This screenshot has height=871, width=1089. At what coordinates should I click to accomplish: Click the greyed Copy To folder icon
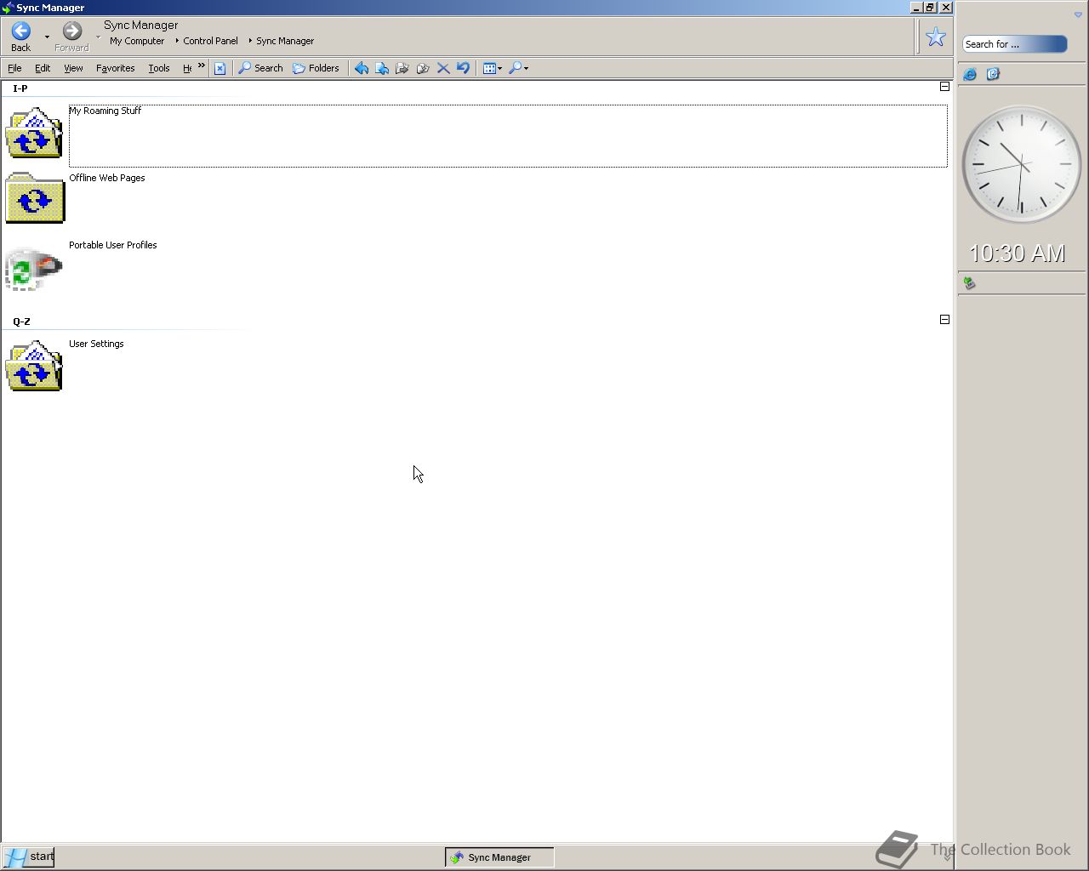[402, 68]
